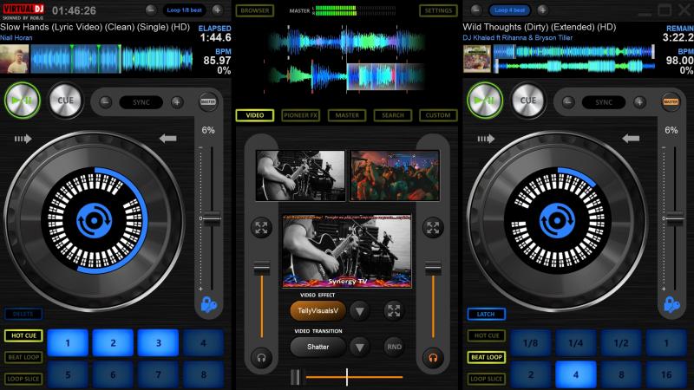Select HOT CUE mode on left deck
The height and width of the screenshot is (390, 694).
point(23,335)
